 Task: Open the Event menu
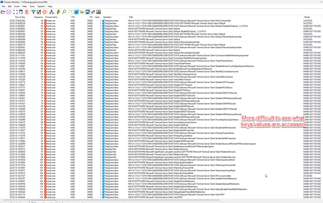tap(17, 6)
